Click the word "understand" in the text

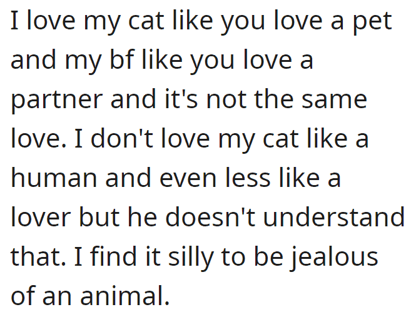click(334, 217)
